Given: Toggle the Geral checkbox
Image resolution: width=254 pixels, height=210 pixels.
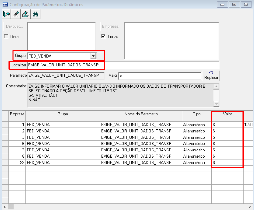Looking at the screenshot, I should 6,36.
